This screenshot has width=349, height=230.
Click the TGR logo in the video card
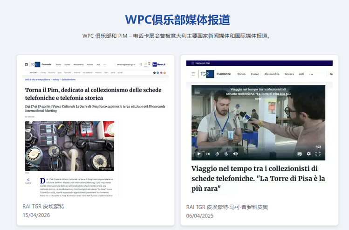coord(206,74)
